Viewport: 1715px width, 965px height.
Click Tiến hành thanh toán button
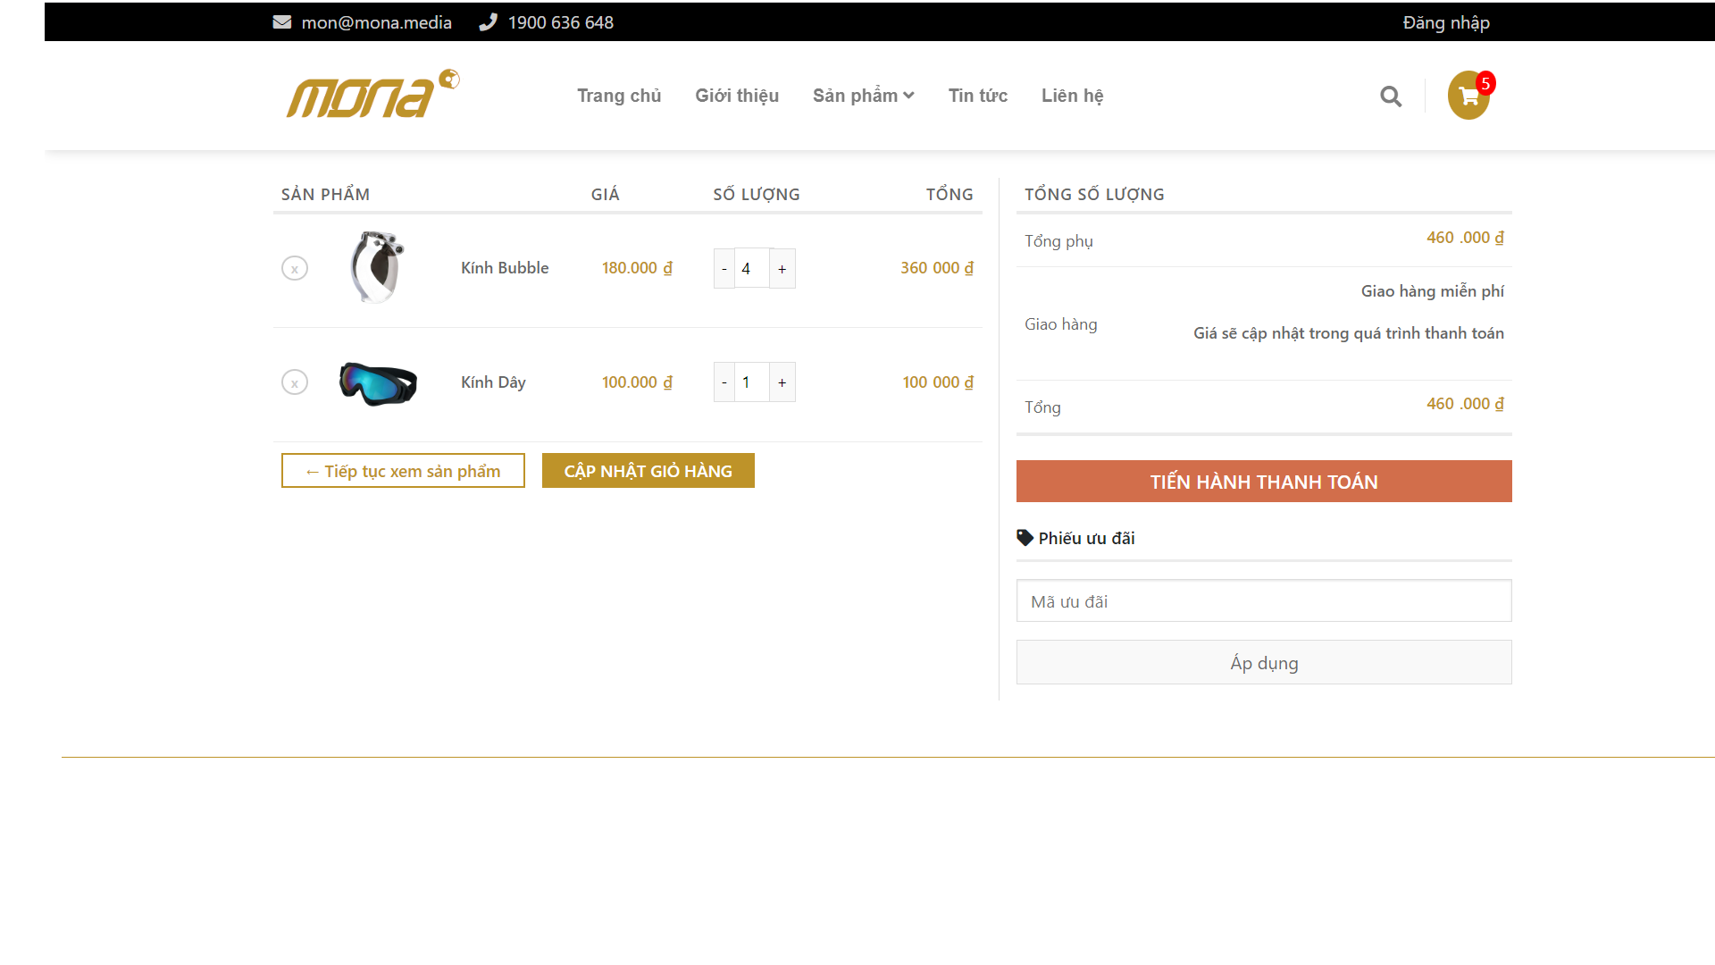tap(1264, 482)
